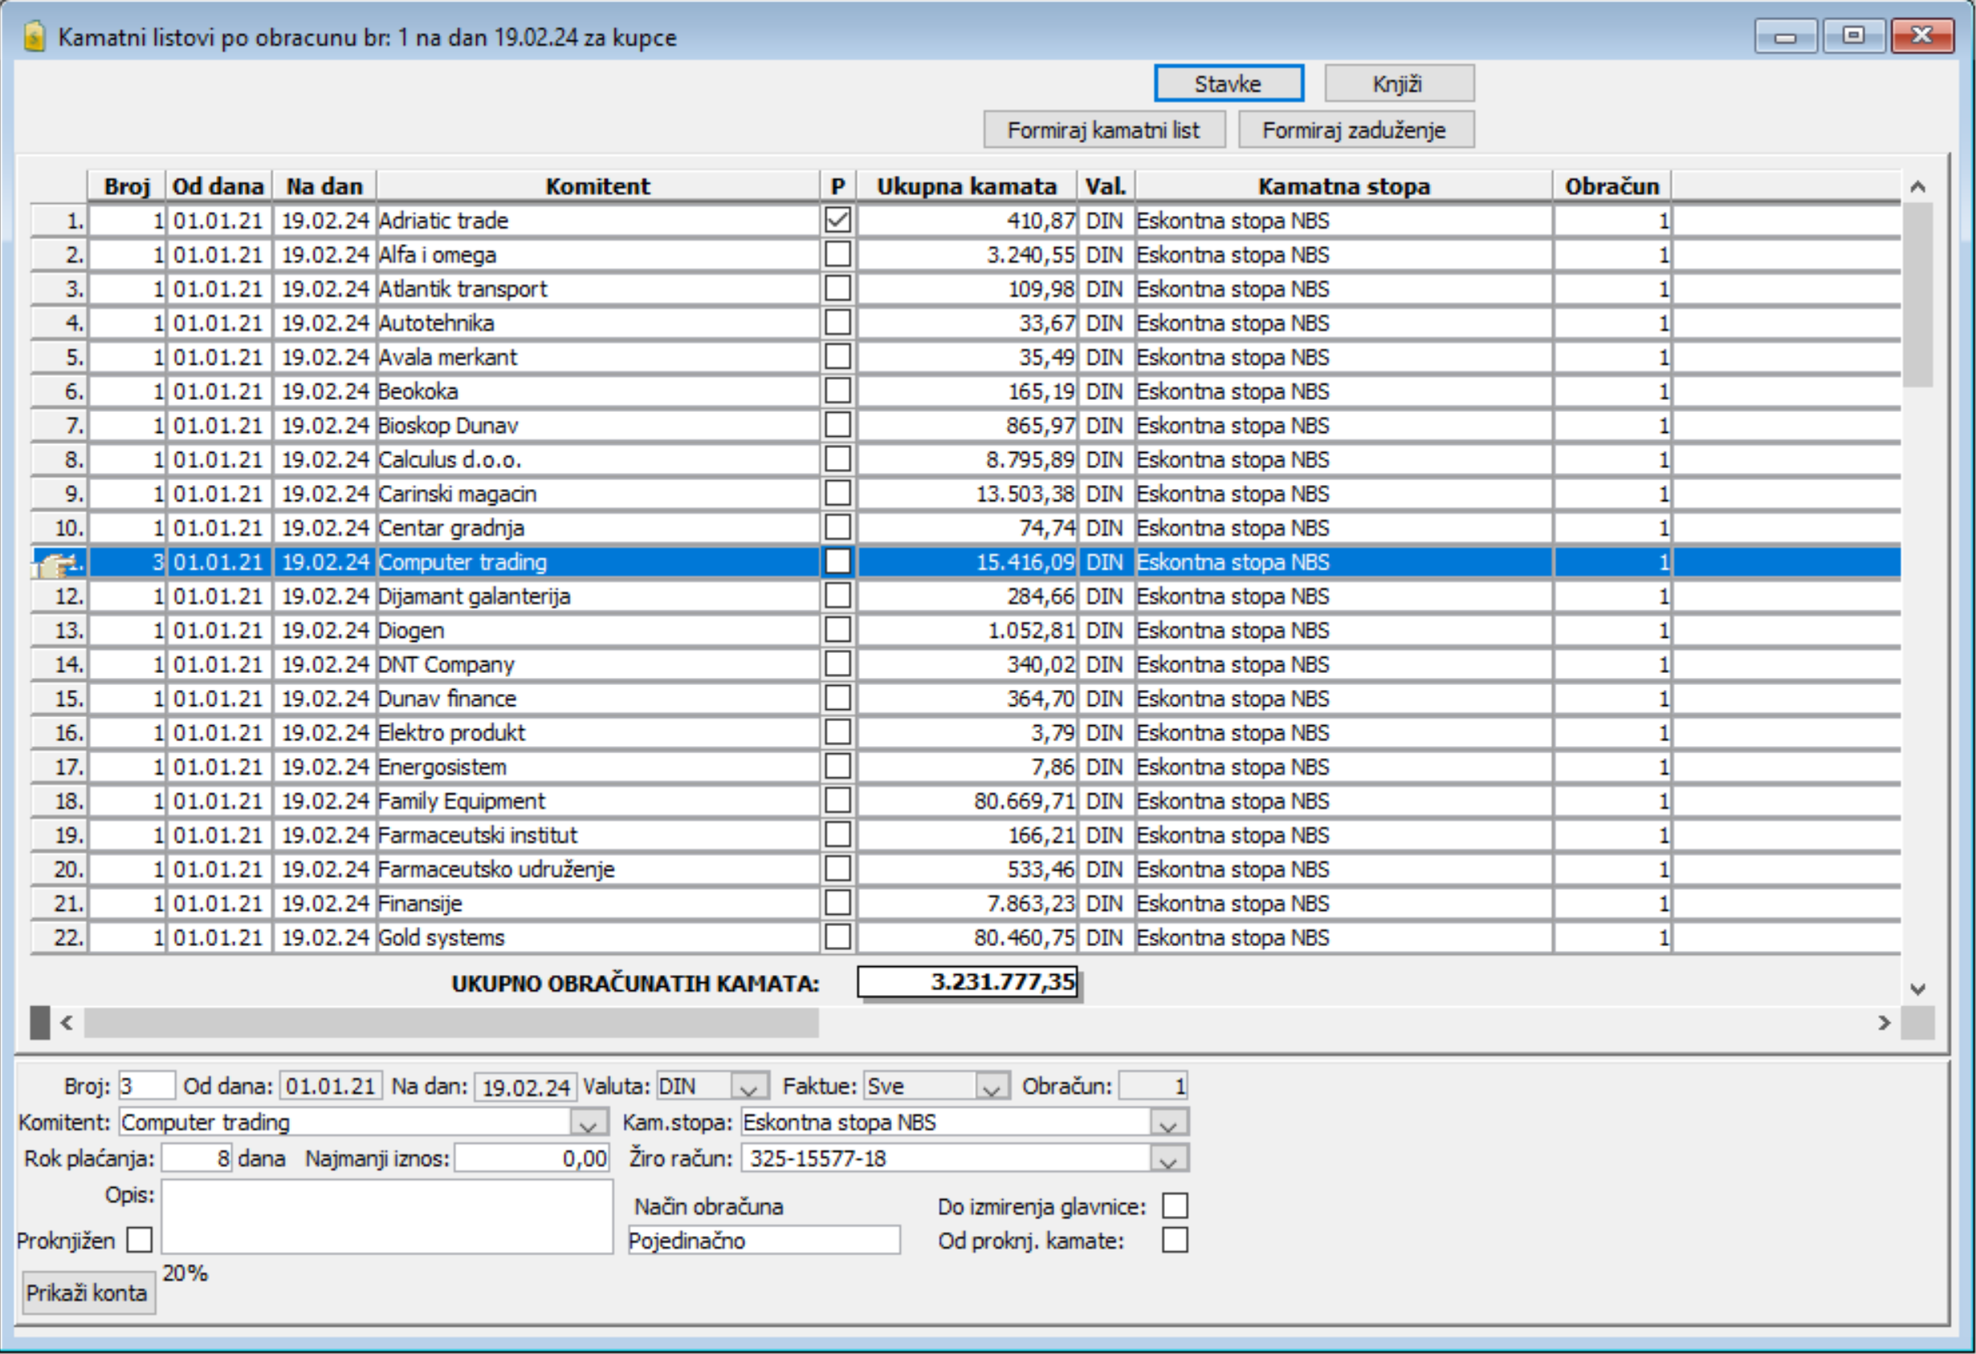Check the P checkbox for Alfa i omega
The width and height of the screenshot is (1976, 1354).
[837, 255]
